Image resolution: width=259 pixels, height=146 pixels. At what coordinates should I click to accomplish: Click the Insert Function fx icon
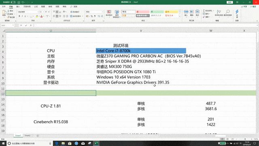[x=31, y=25]
